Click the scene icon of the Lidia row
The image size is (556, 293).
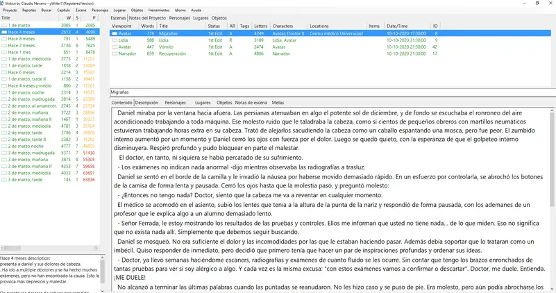pos(115,40)
